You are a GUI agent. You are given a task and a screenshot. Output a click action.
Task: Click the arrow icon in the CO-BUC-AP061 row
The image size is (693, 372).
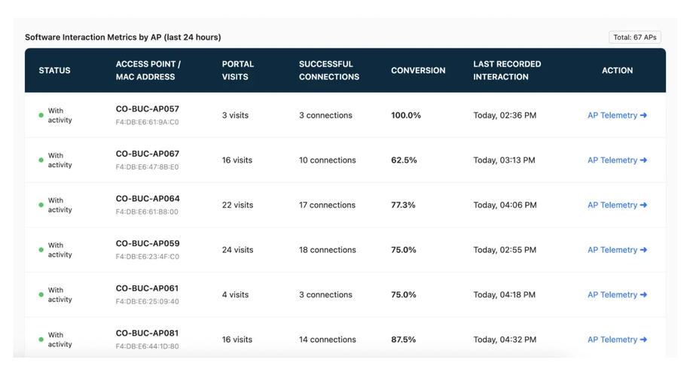[643, 294]
